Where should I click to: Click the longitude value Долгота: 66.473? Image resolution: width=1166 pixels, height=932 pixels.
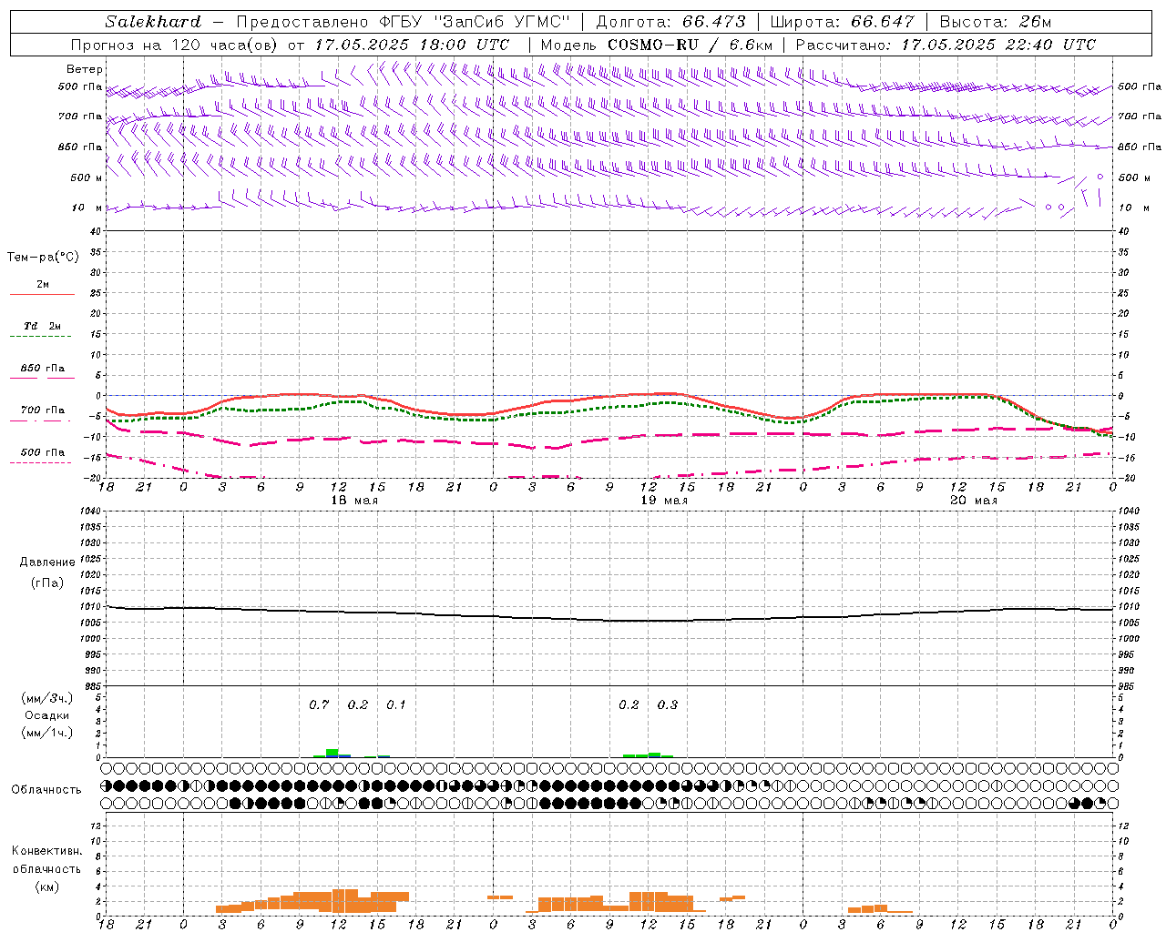point(670,22)
